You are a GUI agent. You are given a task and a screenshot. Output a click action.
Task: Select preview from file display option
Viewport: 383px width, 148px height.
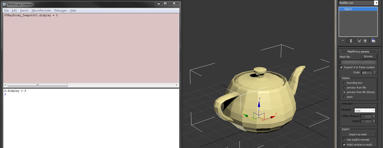pyautogui.click(x=344, y=87)
